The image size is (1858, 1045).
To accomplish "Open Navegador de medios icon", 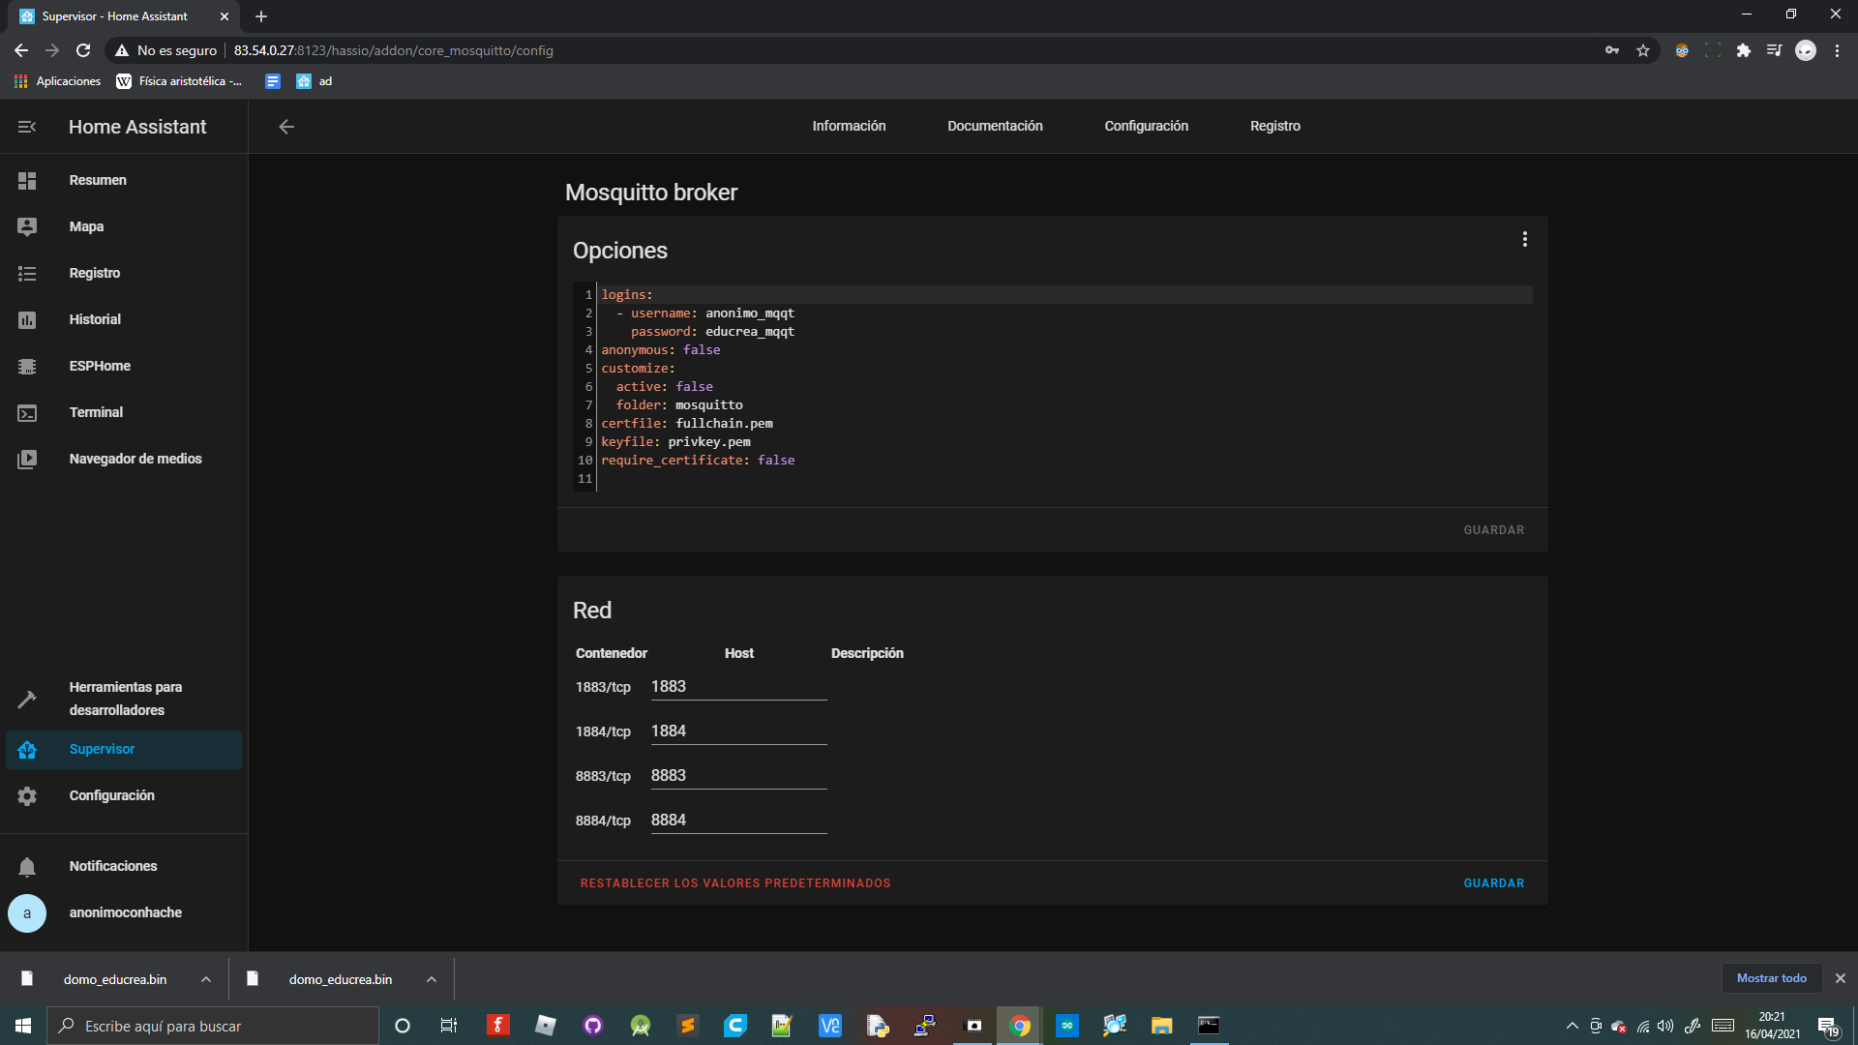I will (27, 460).
